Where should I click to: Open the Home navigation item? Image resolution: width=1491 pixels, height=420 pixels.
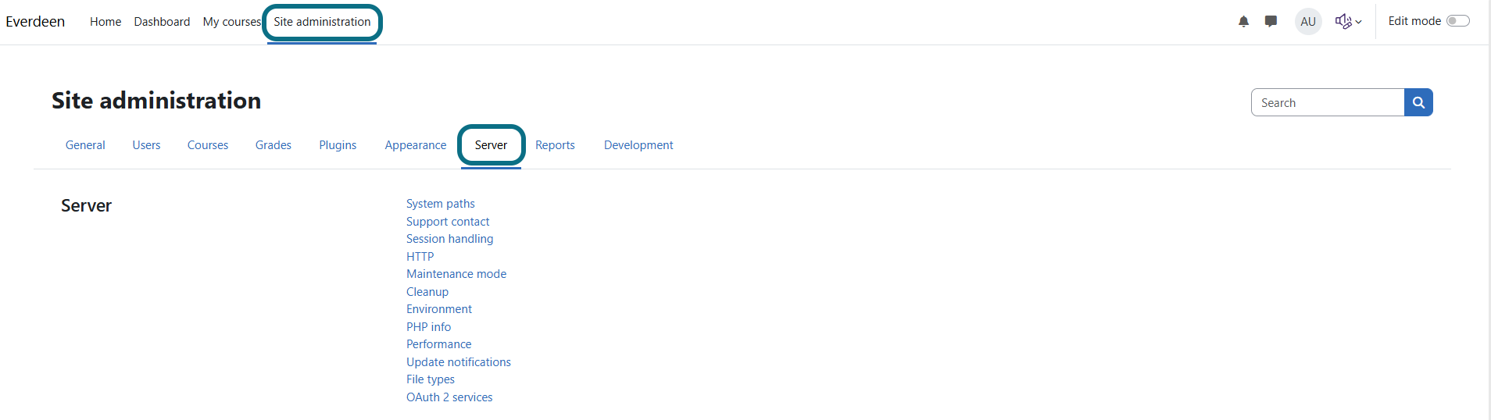click(x=105, y=22)
